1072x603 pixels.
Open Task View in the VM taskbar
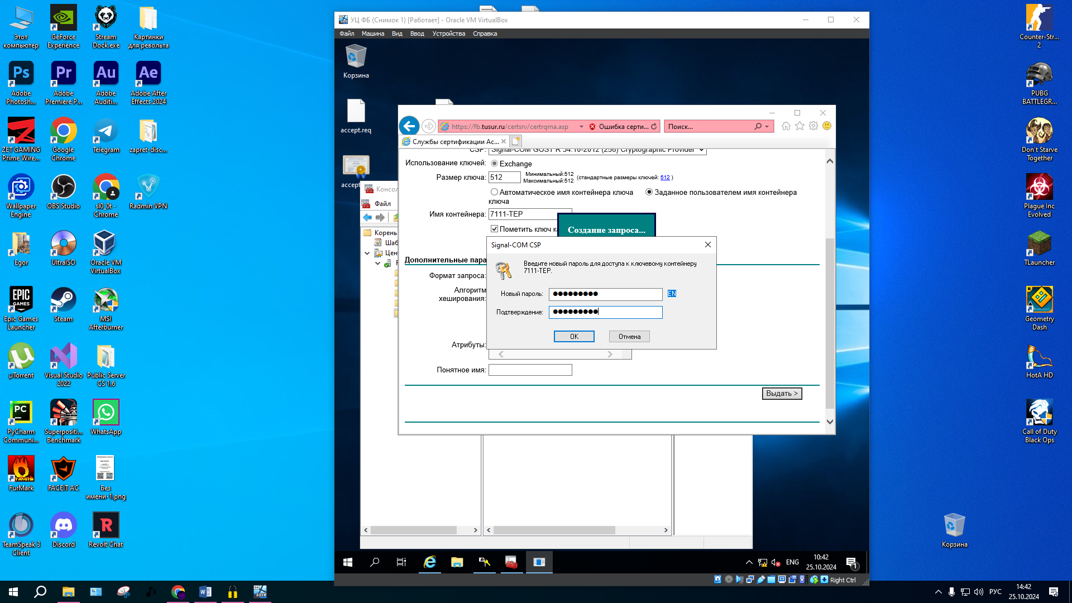pos(401,562)
